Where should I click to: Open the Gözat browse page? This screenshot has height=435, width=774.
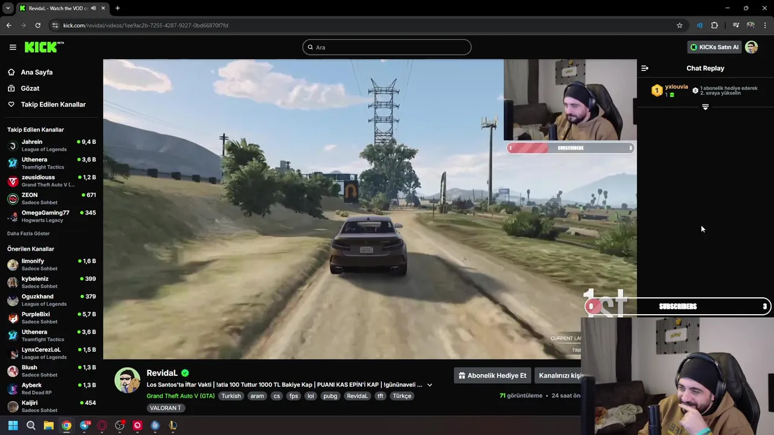tap(30, 88)
